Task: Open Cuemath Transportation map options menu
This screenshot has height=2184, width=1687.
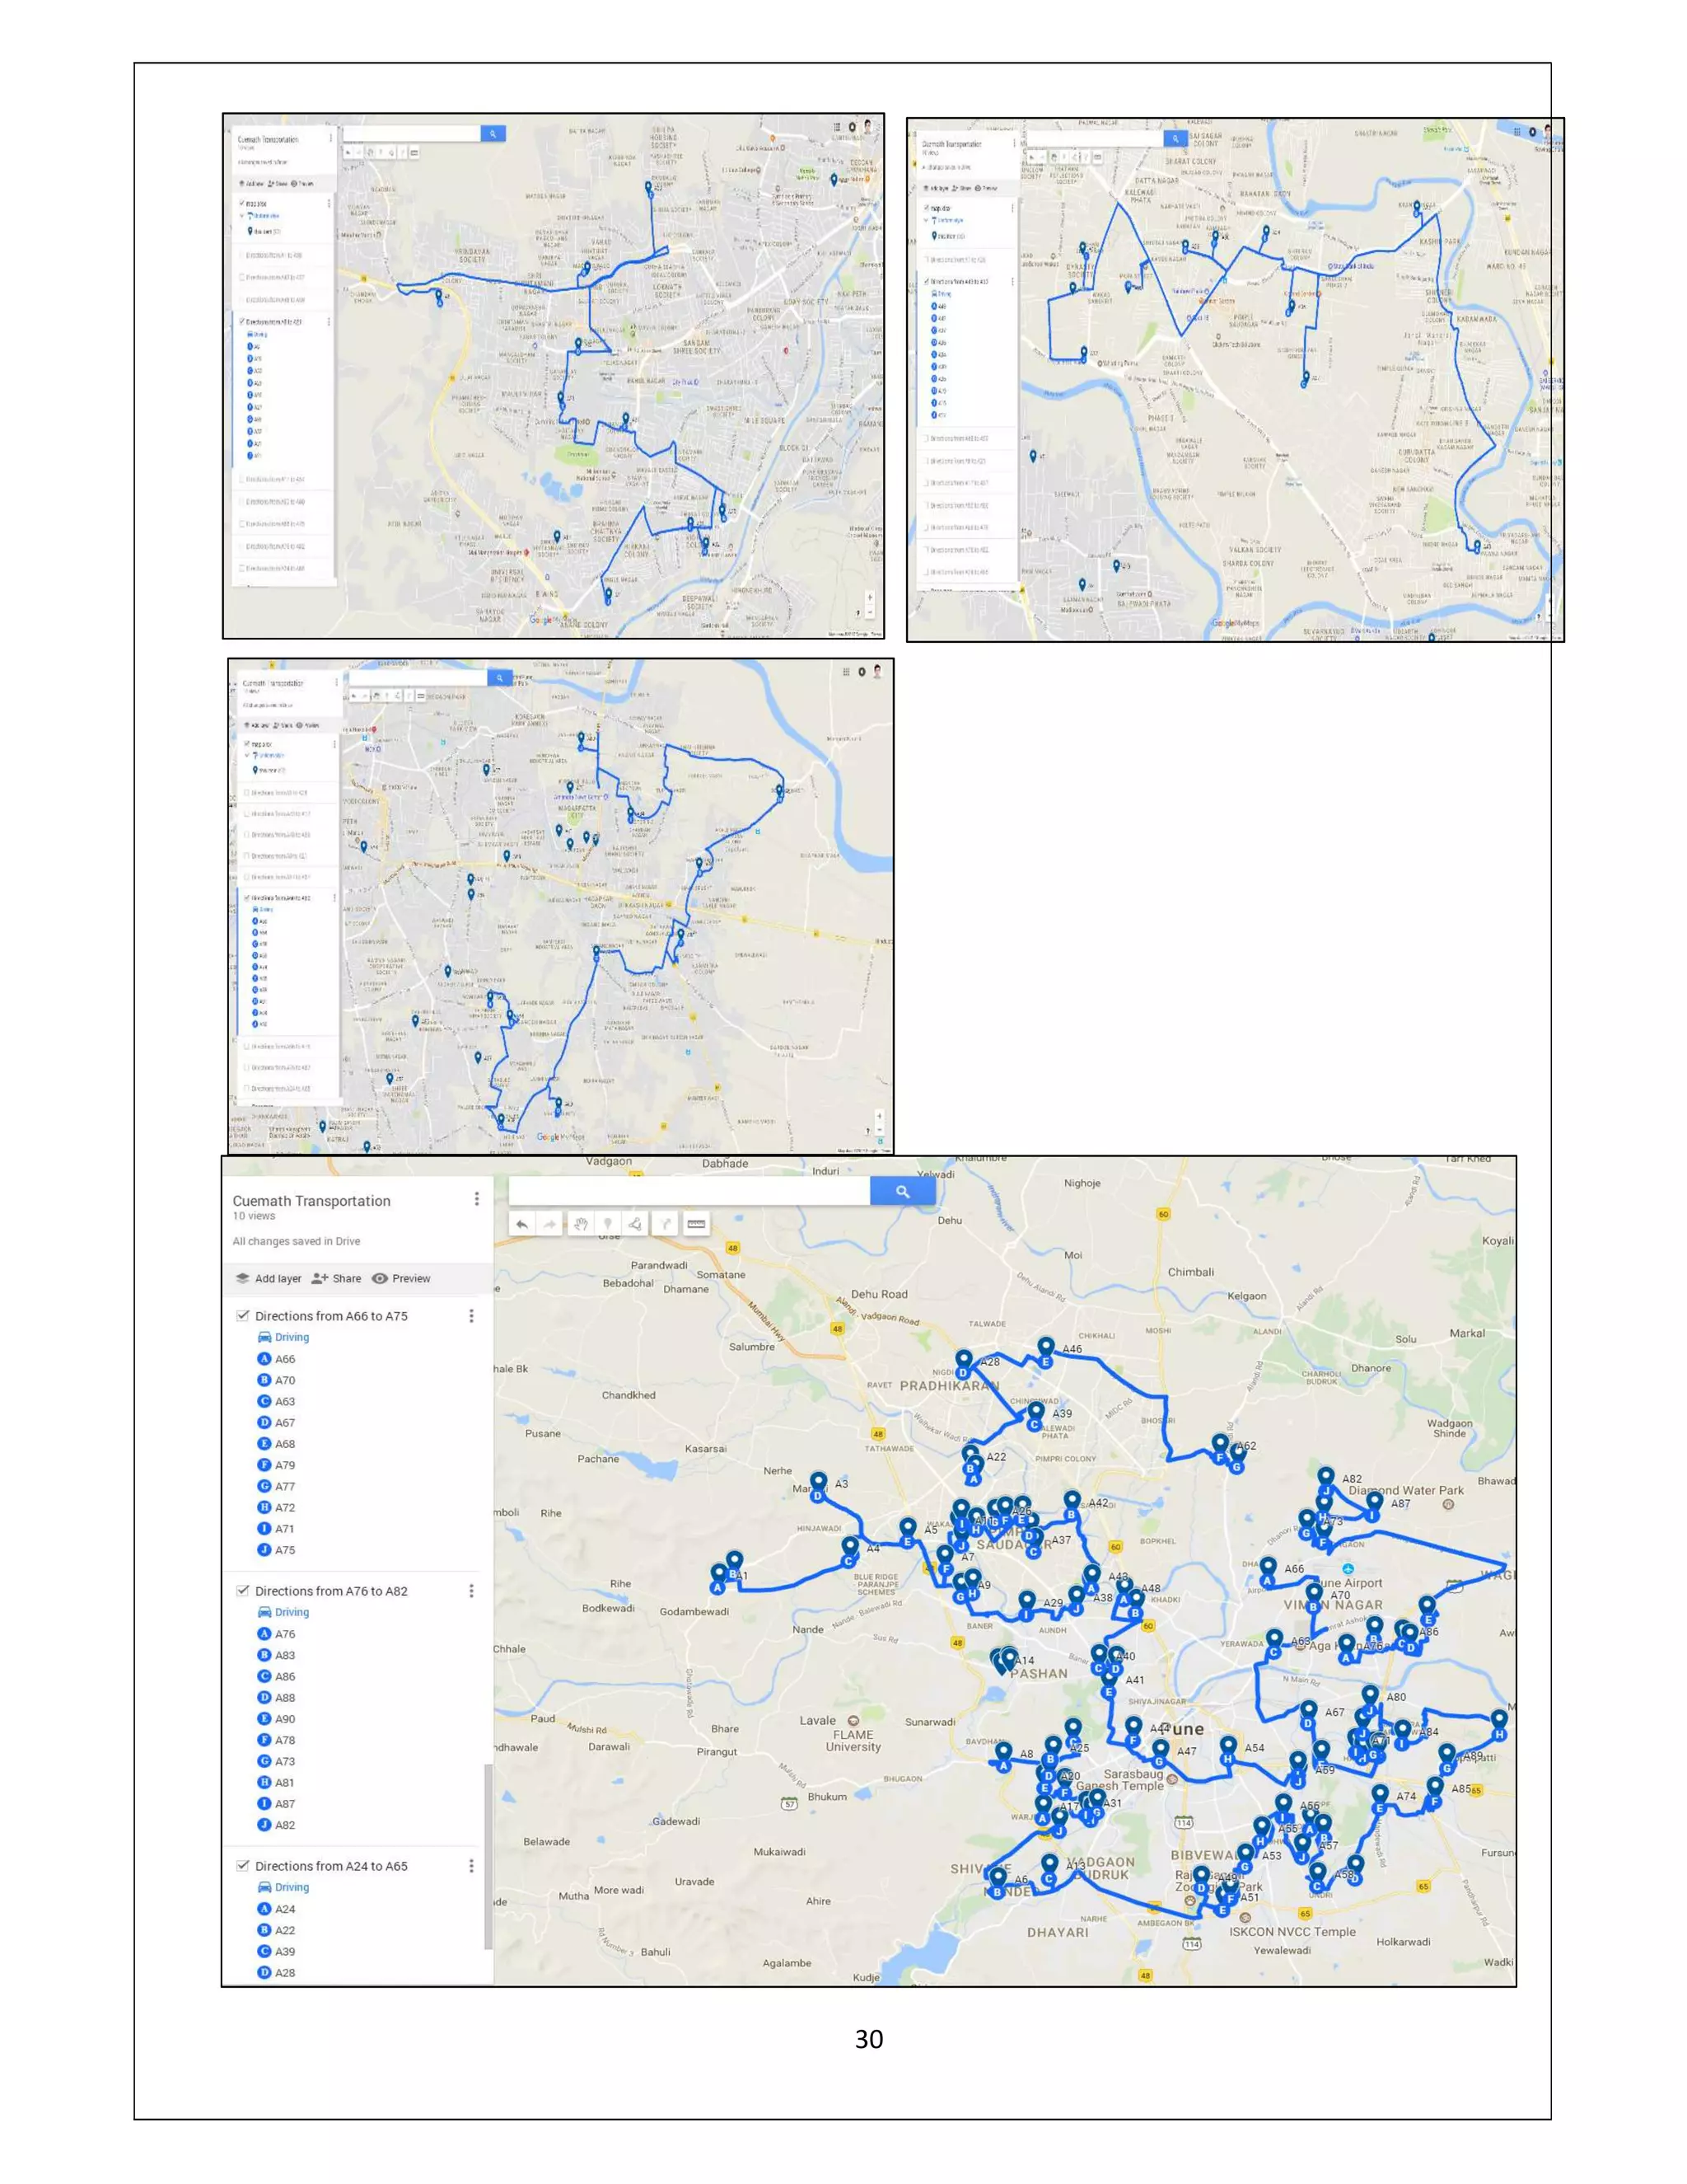Action: 477,1198
